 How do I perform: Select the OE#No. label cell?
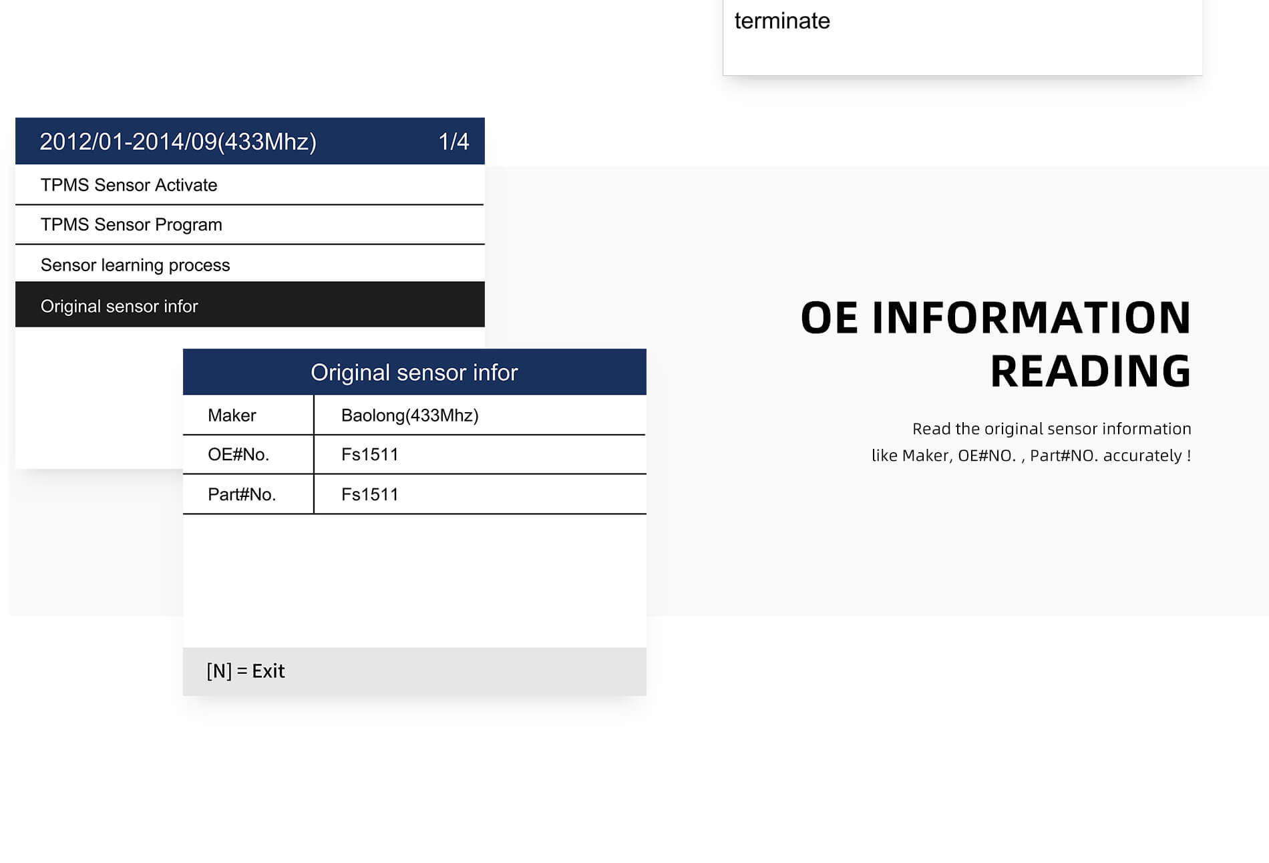238,455
